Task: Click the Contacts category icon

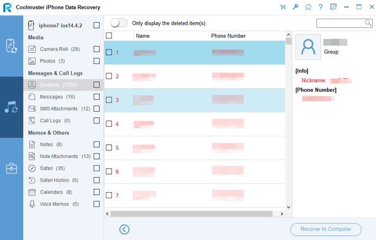Action: (32, 85)
